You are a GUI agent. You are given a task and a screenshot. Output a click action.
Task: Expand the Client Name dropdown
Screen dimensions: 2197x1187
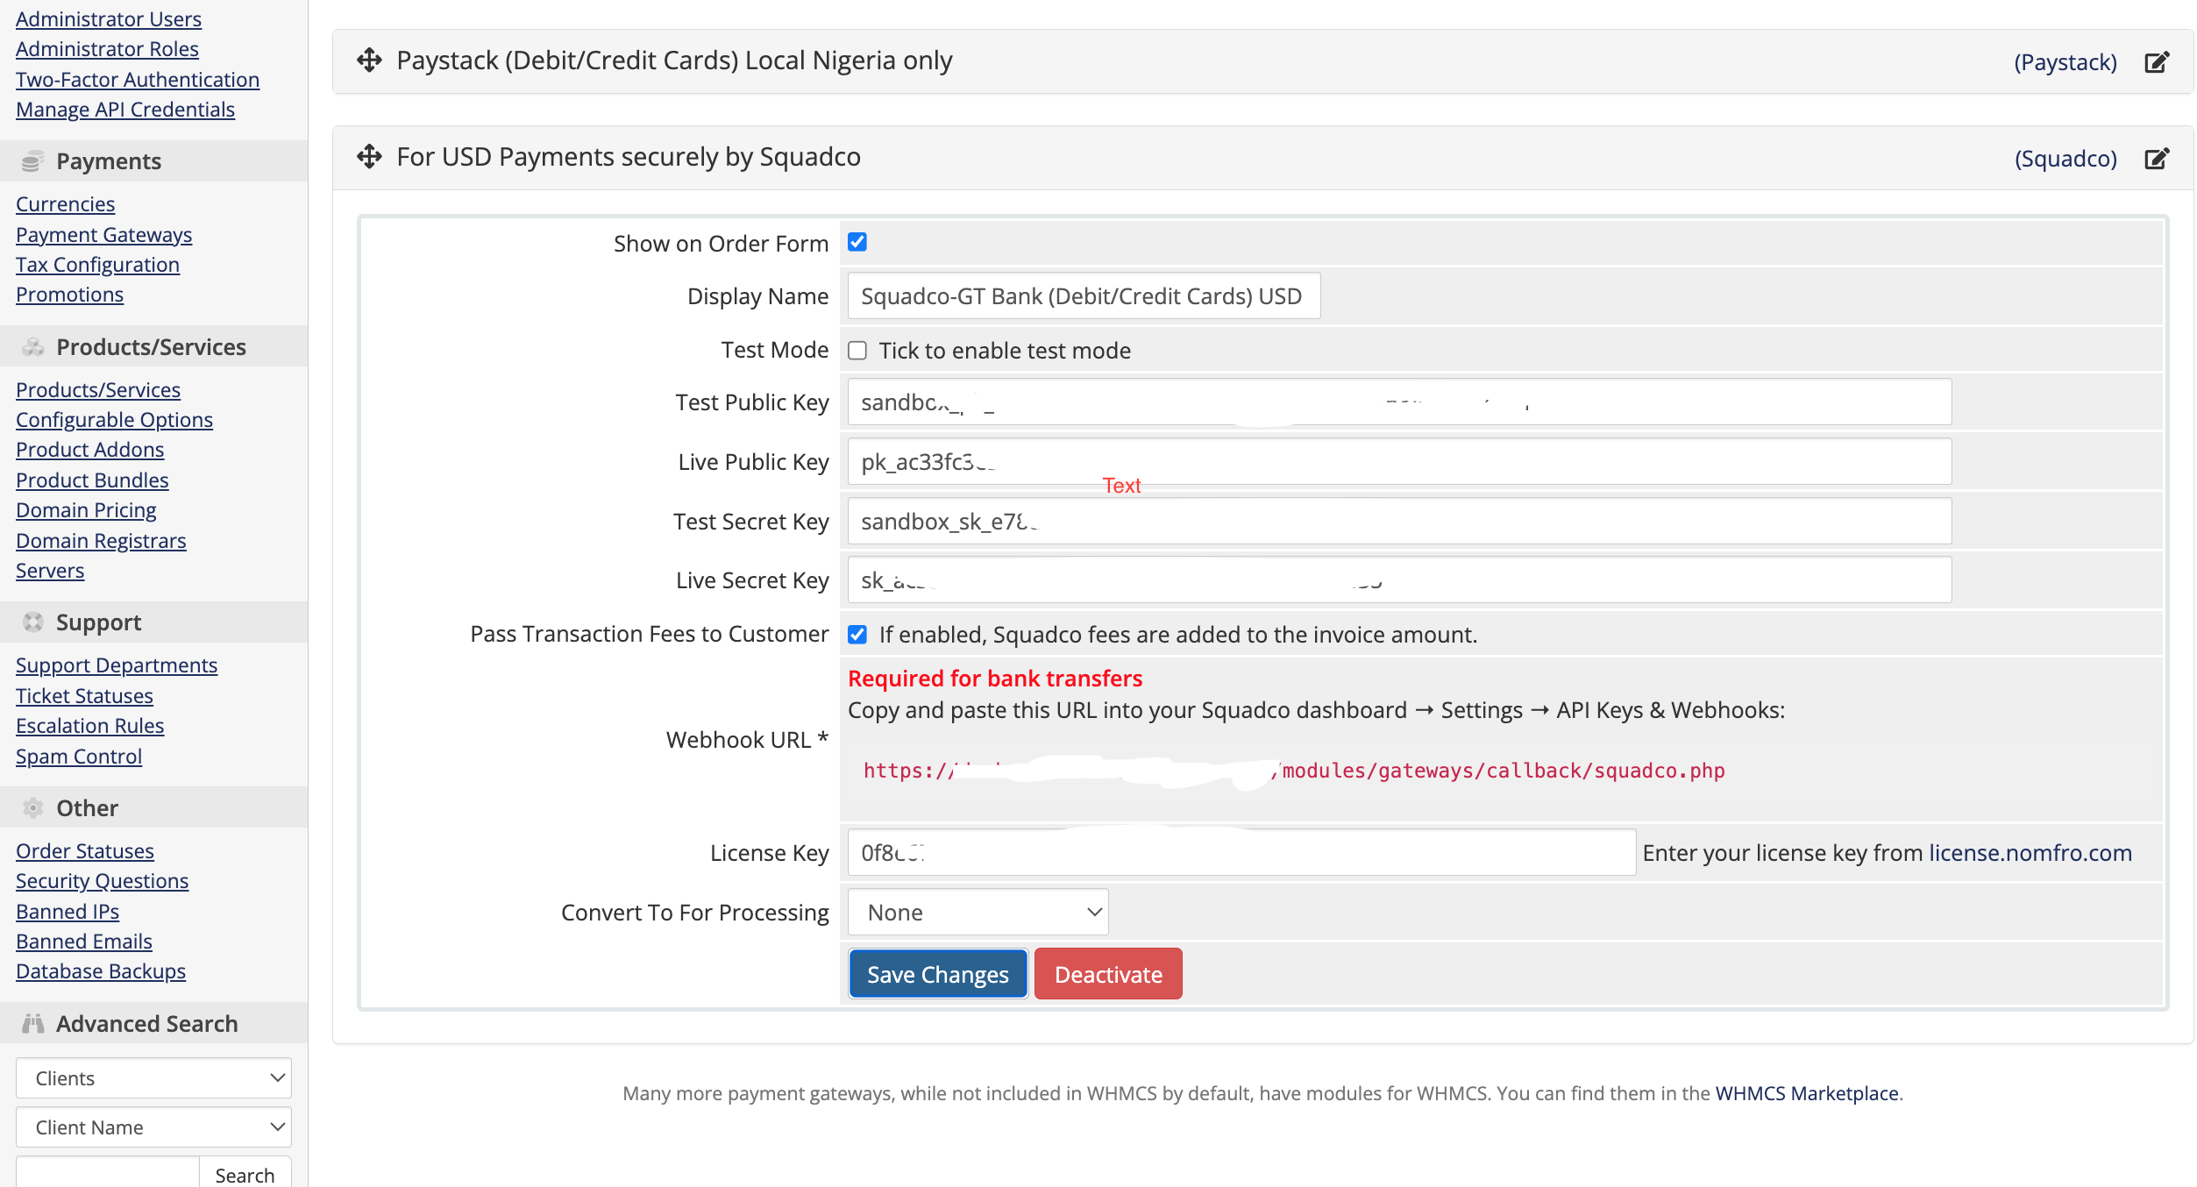click(x=153, y=1127)
